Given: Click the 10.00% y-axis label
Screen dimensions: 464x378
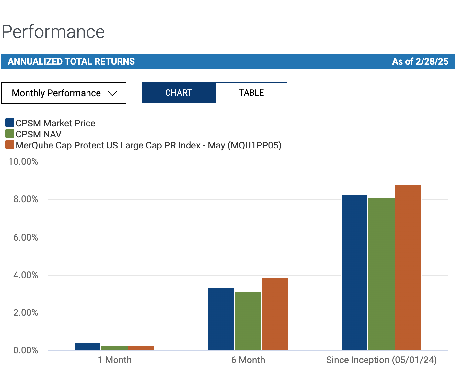Looking at the screenshot, I should point(23,161).
